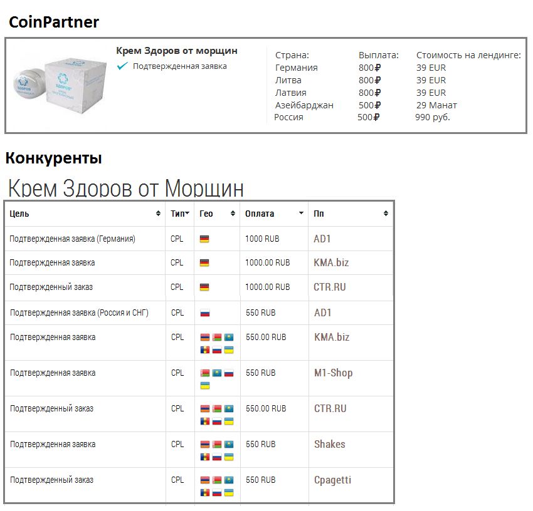Click the Russian flag in the M1-Shop row
The height and width of the screenshot is (511, 533).
click(229, 373)
